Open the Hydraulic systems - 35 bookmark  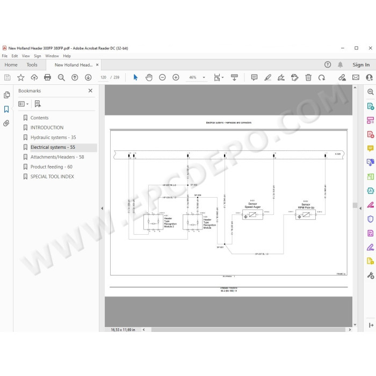[53, 138]
